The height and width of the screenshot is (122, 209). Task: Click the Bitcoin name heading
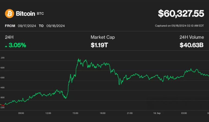pyautogui.click(x=25, y=13)
